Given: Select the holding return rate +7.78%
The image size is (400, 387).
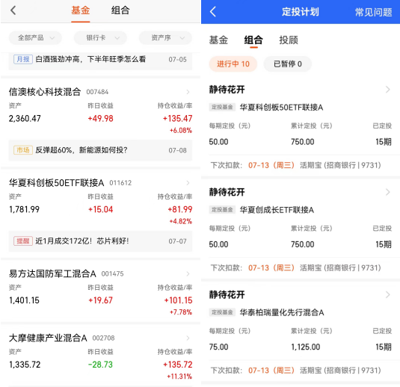Looking at the screenshot, I should [181, 312].
